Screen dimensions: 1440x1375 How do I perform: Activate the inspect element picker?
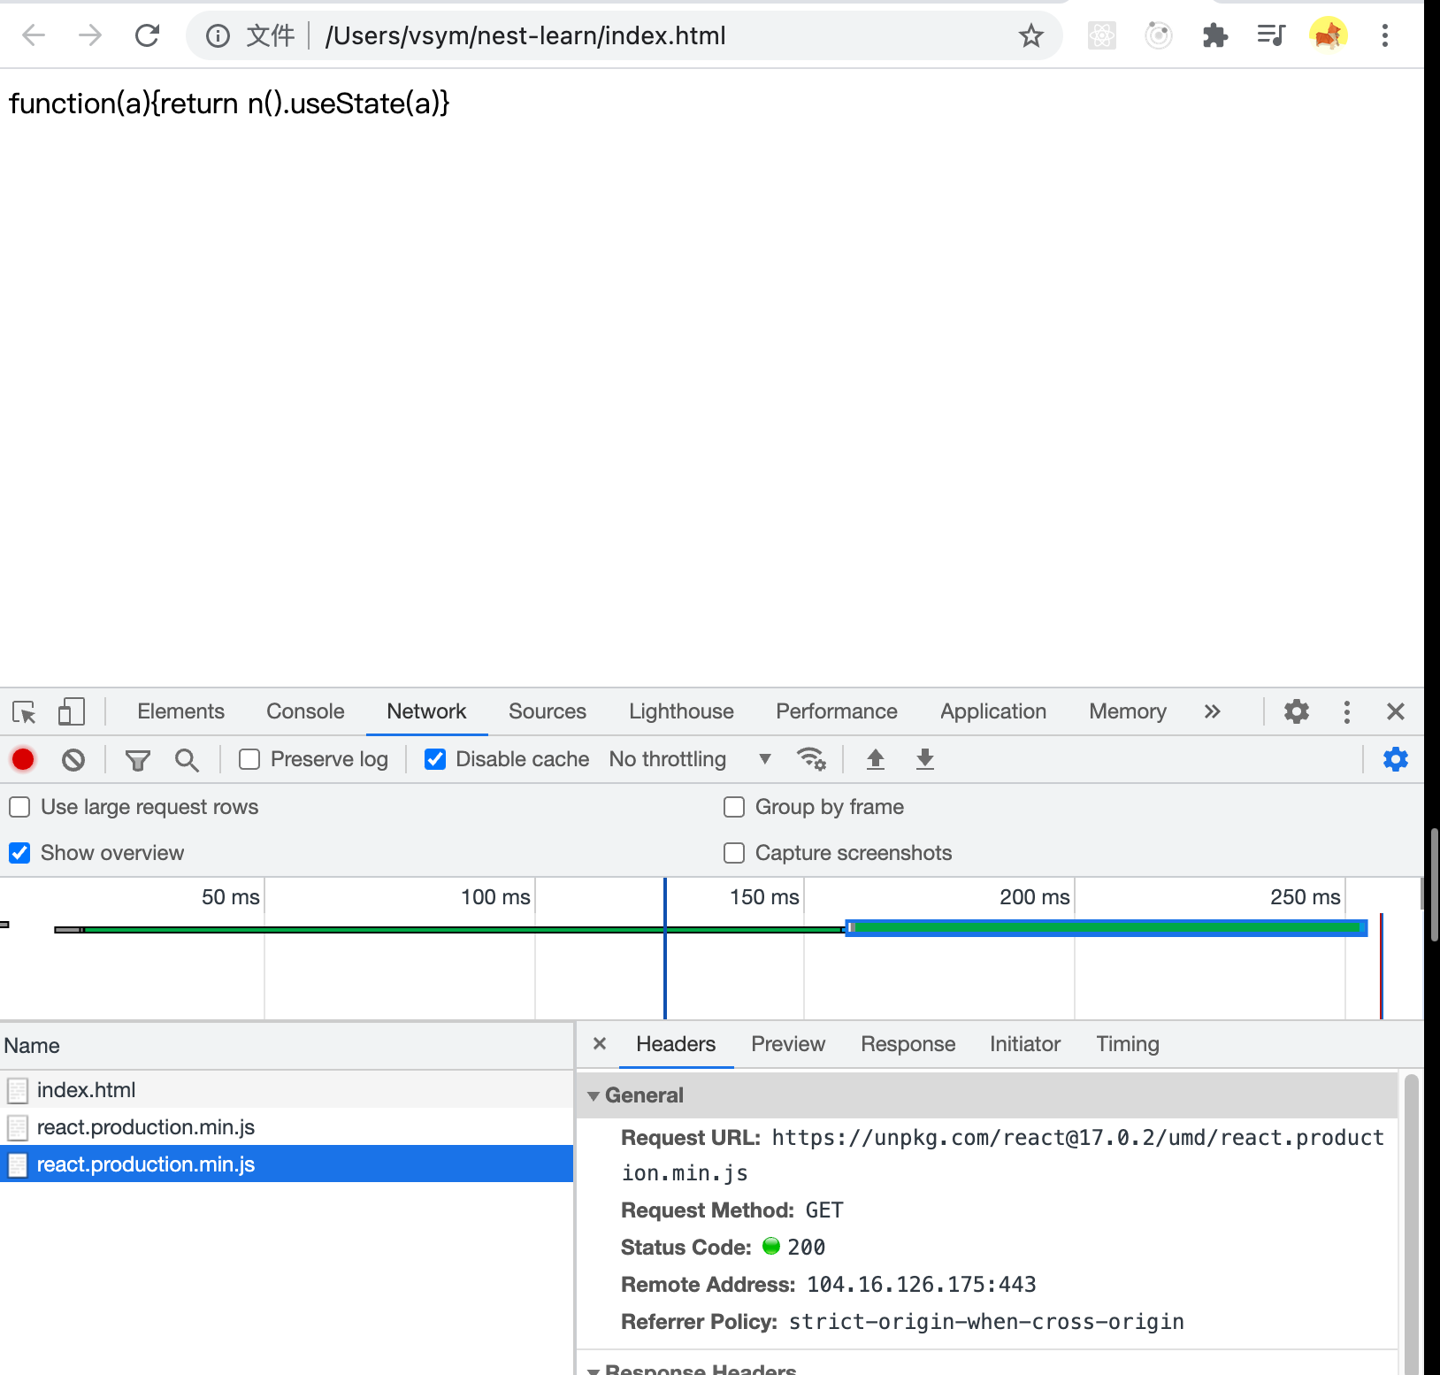pyautogui.click(x=24, y=712)
